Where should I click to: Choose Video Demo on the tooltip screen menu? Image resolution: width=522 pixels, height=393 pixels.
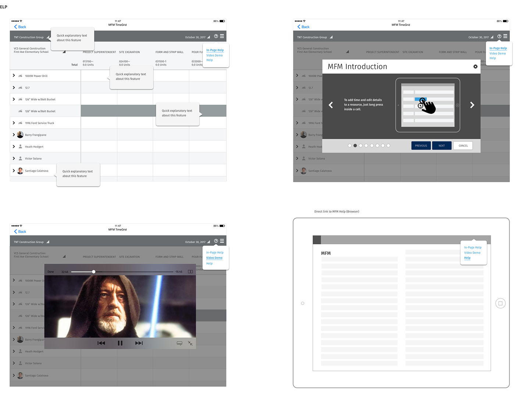click(x=214, y=55)
